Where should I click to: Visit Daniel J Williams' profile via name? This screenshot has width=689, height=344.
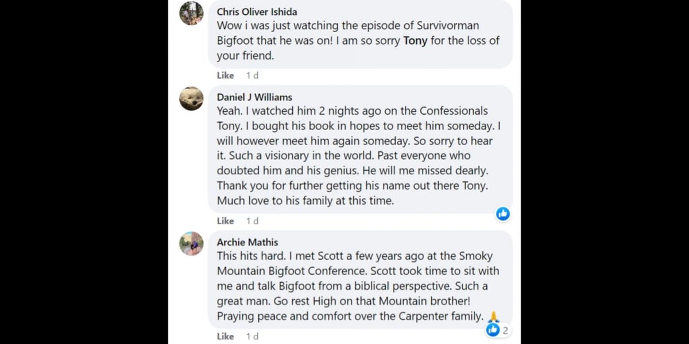[254, 97]
